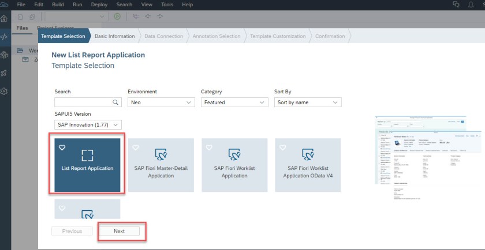Click inside the template Search input field
Image resolution: width=485 pixels, height=250 pixels.
tap(83, 103)
